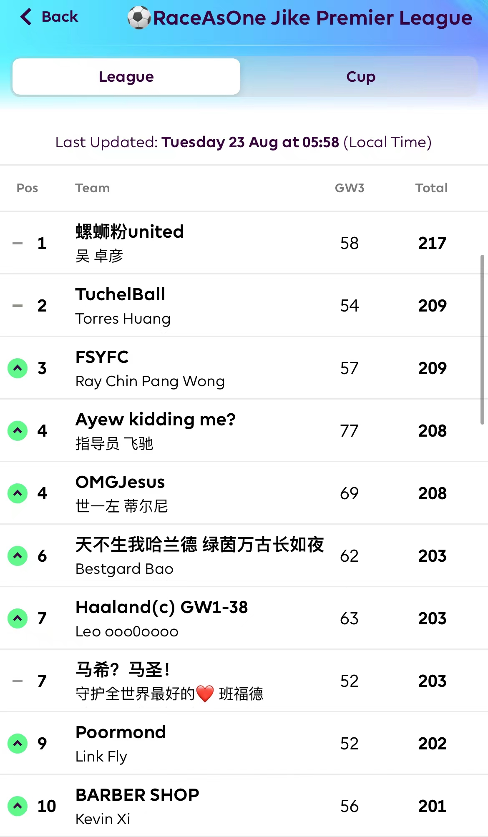This screenshot has width=488, height=837.
Task: Click green up arrow beside Ayew kidding me?
Action: 18,431
